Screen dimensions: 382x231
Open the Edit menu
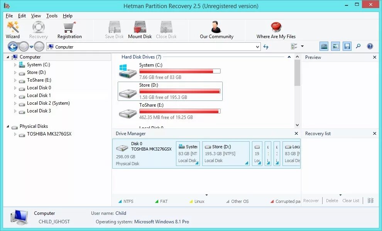[22, 16]
